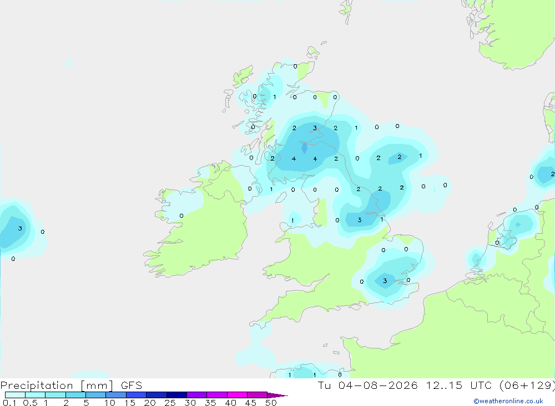555x406 pixels.
Task: Click the arrow tip beyond 50 on legend
Action: pyautogui.click(x=278, y=395)
